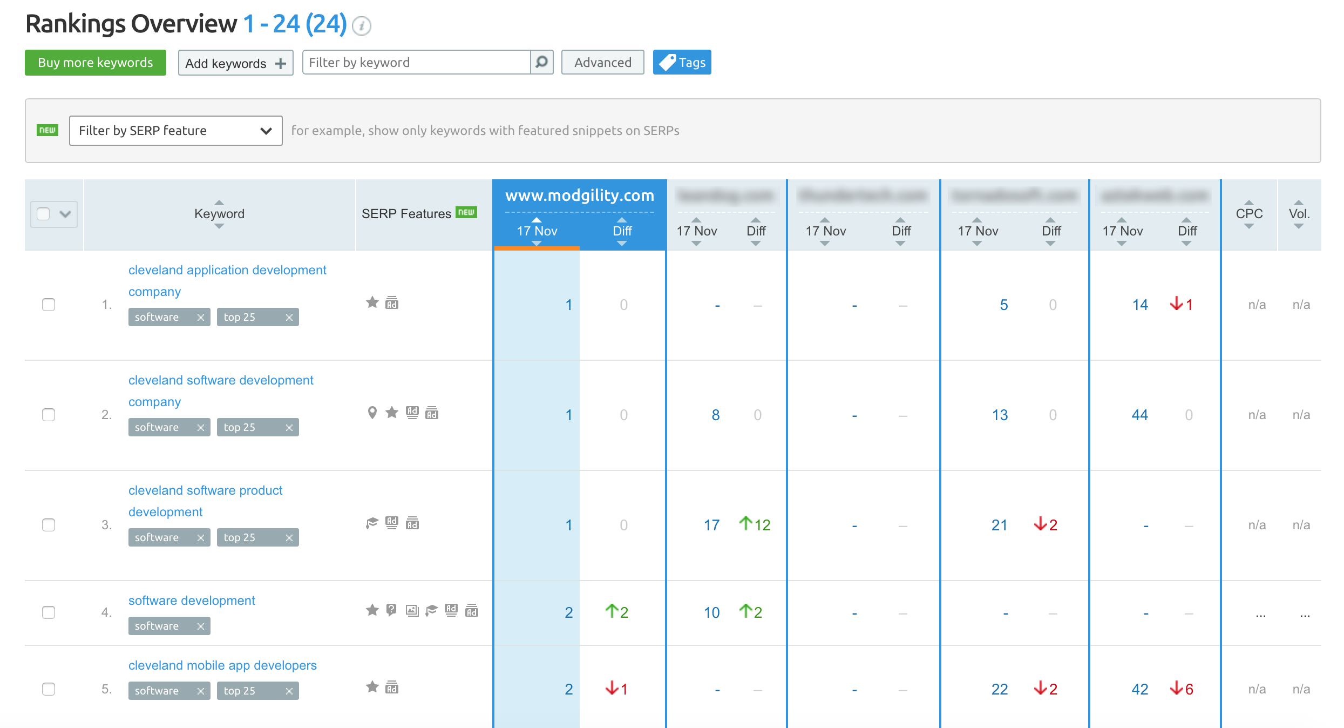Sort by Keyword column
The image size is (1344, 728).
coord(219,214)
